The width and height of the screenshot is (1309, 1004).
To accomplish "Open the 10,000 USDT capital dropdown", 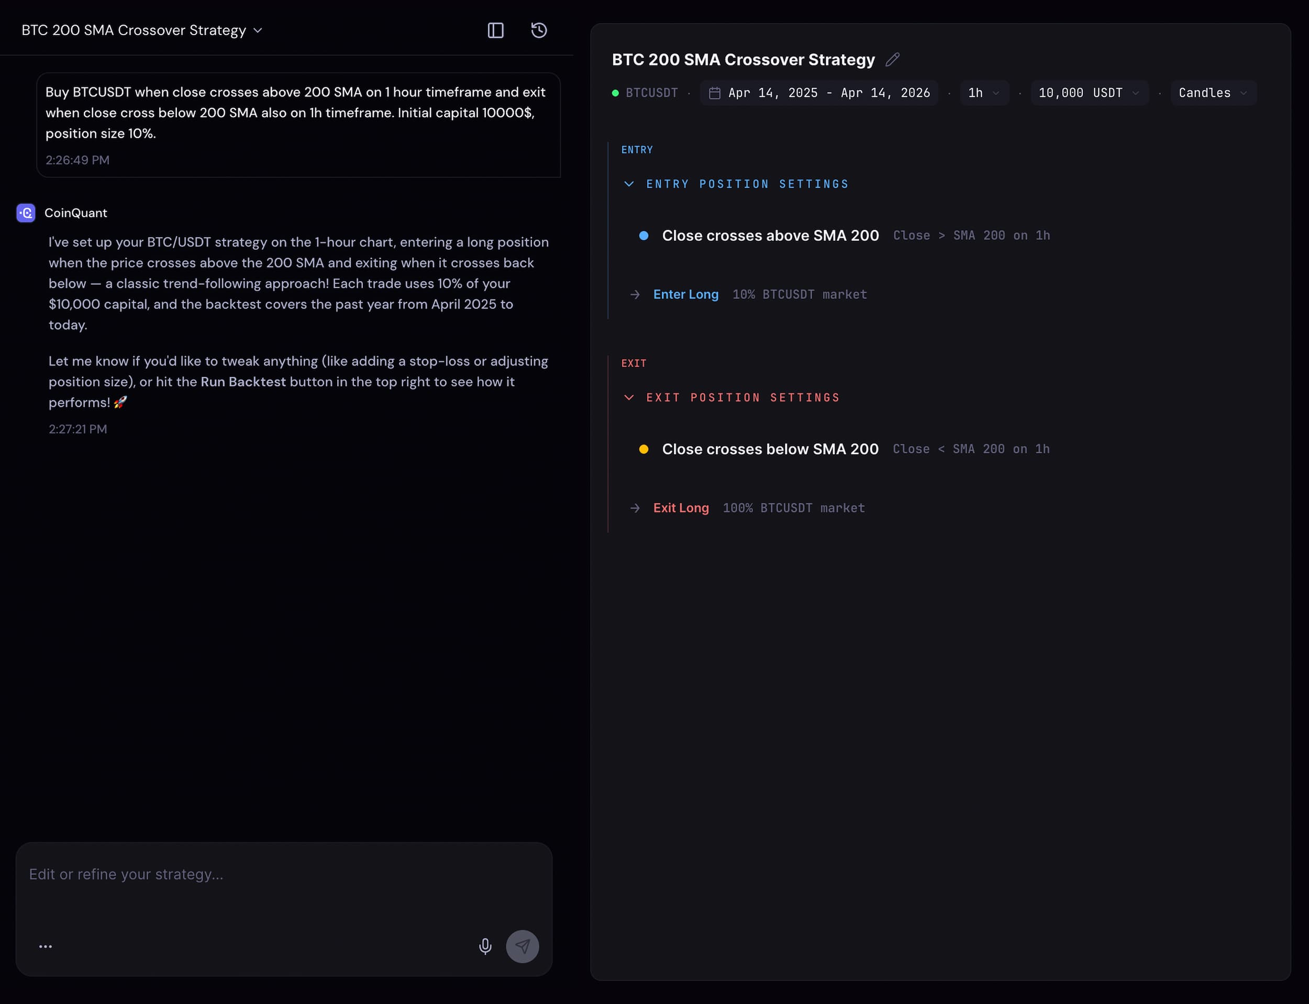I will [1089, 93].
